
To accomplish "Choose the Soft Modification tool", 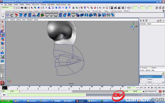I will click(x=2, y=52).
